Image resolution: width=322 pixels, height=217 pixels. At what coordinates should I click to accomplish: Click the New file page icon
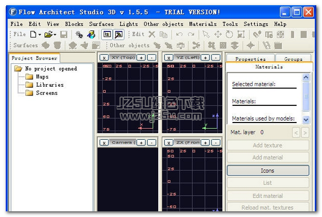pyautogui.click(x=33, y=34)
